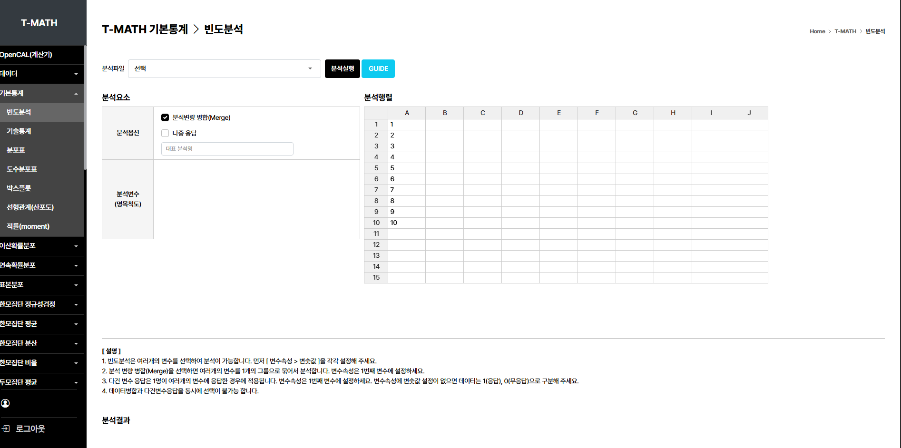Select 선형관계(산포도) in the sidebar
This screenshot has width=901, height=448.
(30, 207)
